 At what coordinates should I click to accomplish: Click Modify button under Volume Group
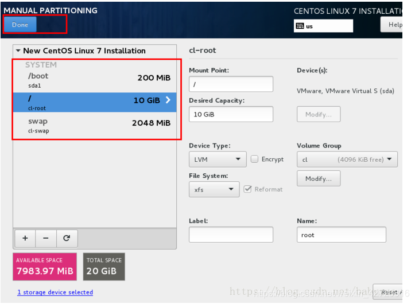[319, 178]
